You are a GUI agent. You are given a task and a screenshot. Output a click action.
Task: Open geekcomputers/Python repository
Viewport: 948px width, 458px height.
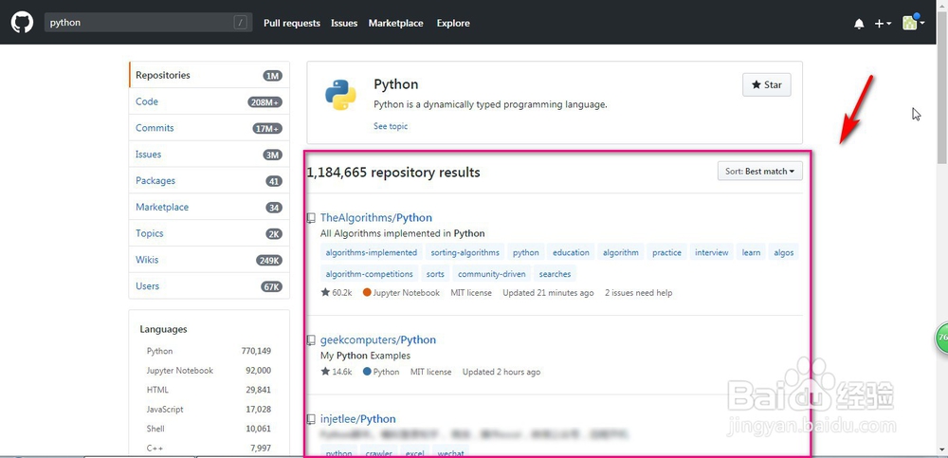click(378, 340)
